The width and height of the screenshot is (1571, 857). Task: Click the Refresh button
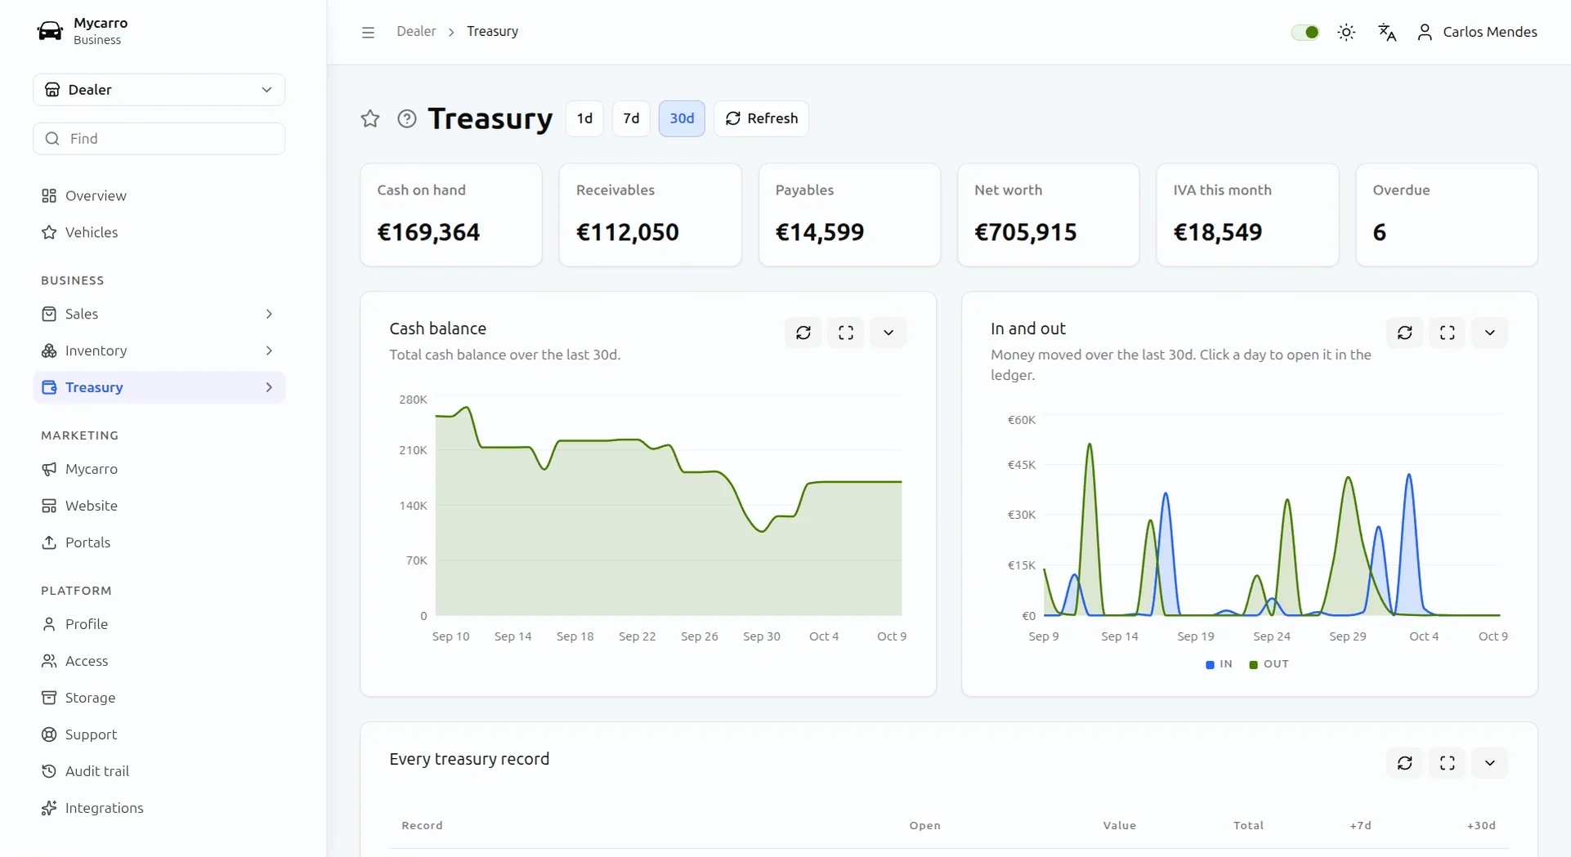761,118
